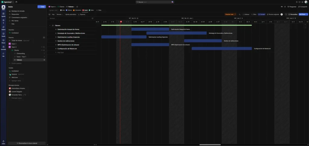Open the Agenda icon in the left rail
The image size is (309, 146).
tap(3, 14)
